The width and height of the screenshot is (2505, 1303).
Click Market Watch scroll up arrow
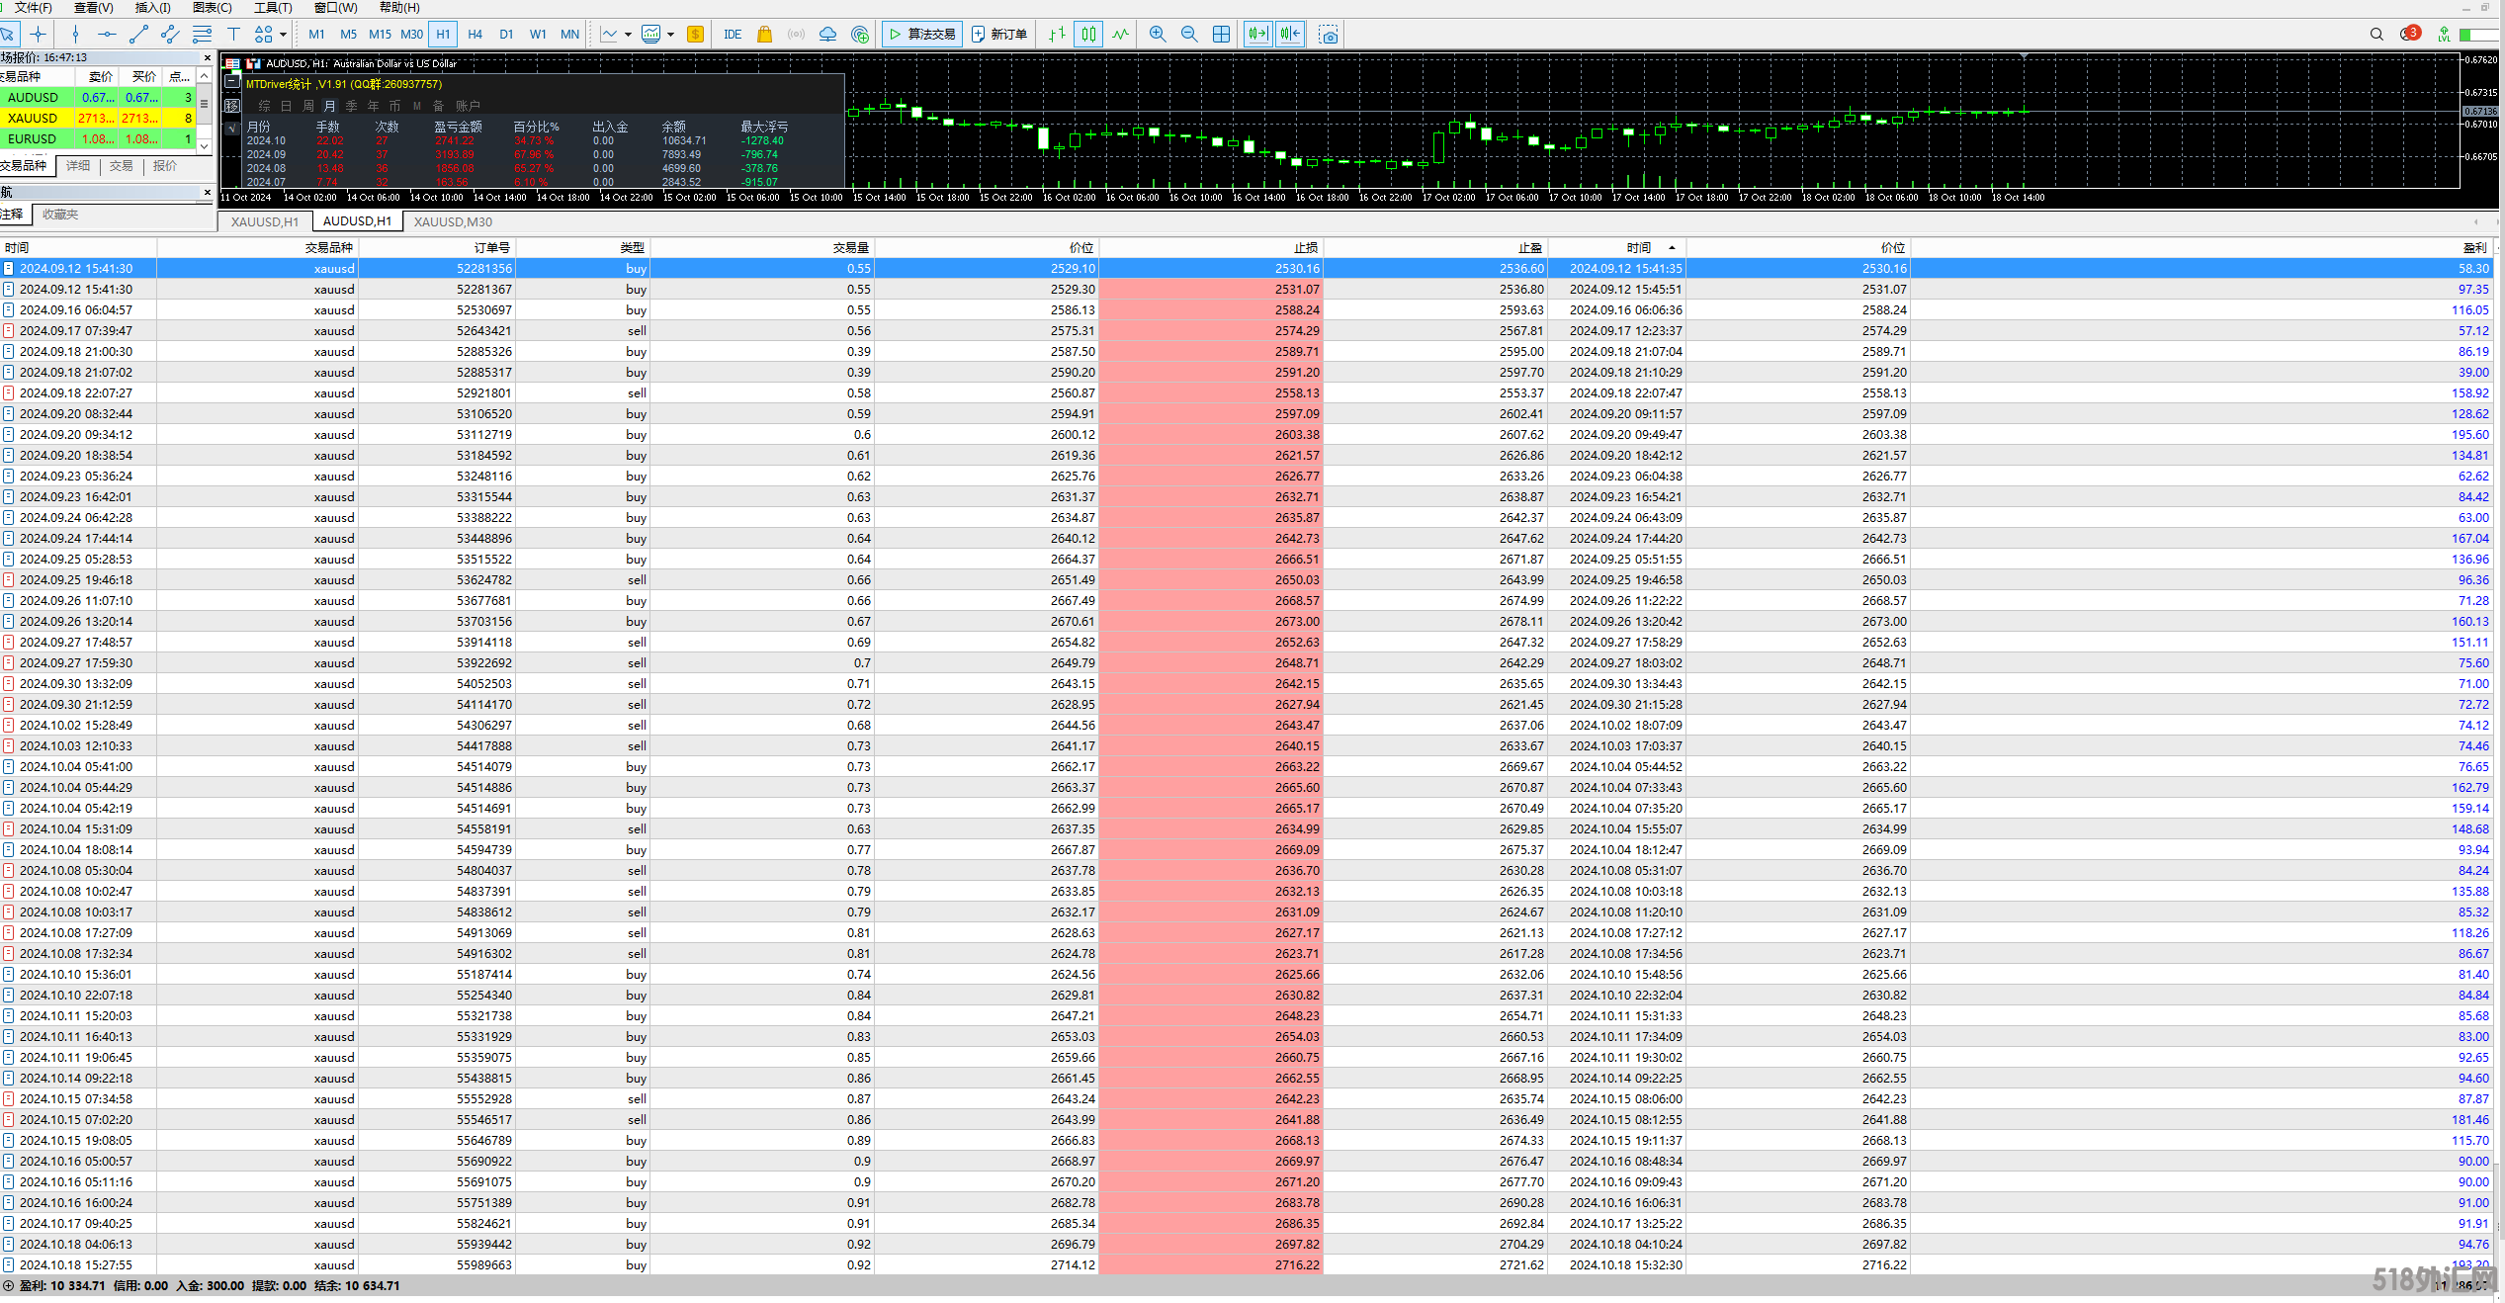[205, 76]
